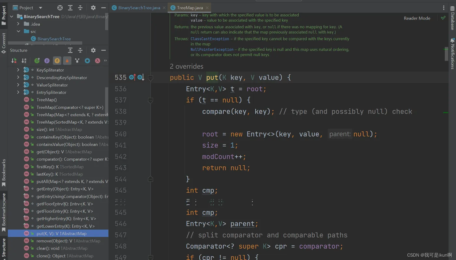
Task: Close the TreeMap.java tab
Action: (207, 8)
